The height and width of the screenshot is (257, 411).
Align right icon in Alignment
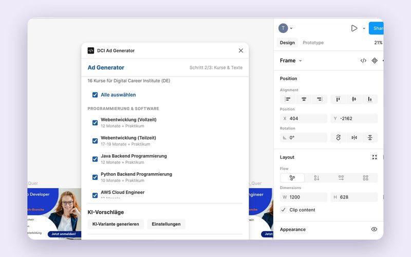[x=320, y=99]
